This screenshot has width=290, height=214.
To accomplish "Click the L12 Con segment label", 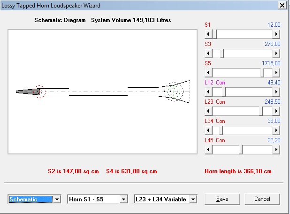I will [215, 83].
